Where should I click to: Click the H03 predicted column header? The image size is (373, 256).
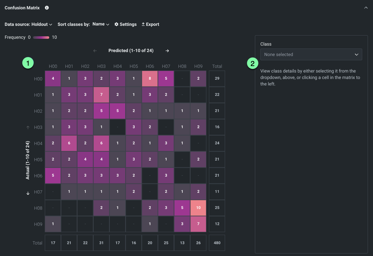(x=101, y=66)
